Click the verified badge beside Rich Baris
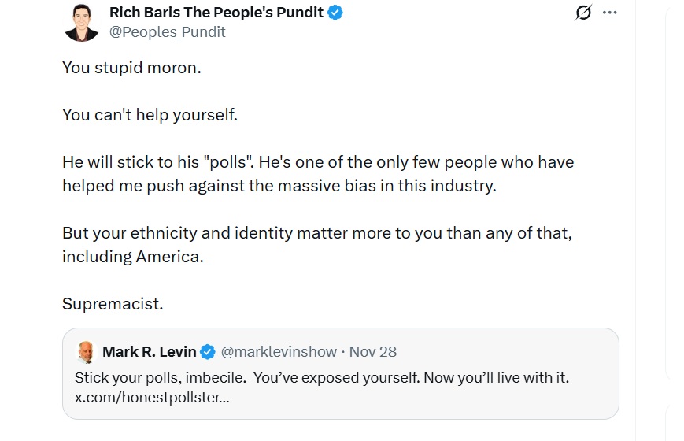Screen dimensions: 684x441 coord(335,13)
